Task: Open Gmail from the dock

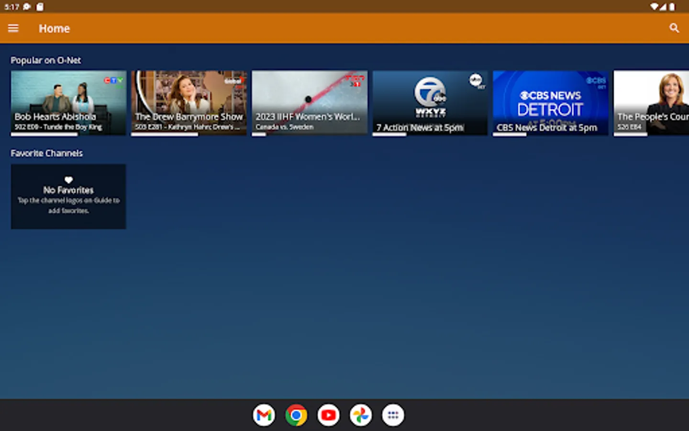Action: click(264, 415)
